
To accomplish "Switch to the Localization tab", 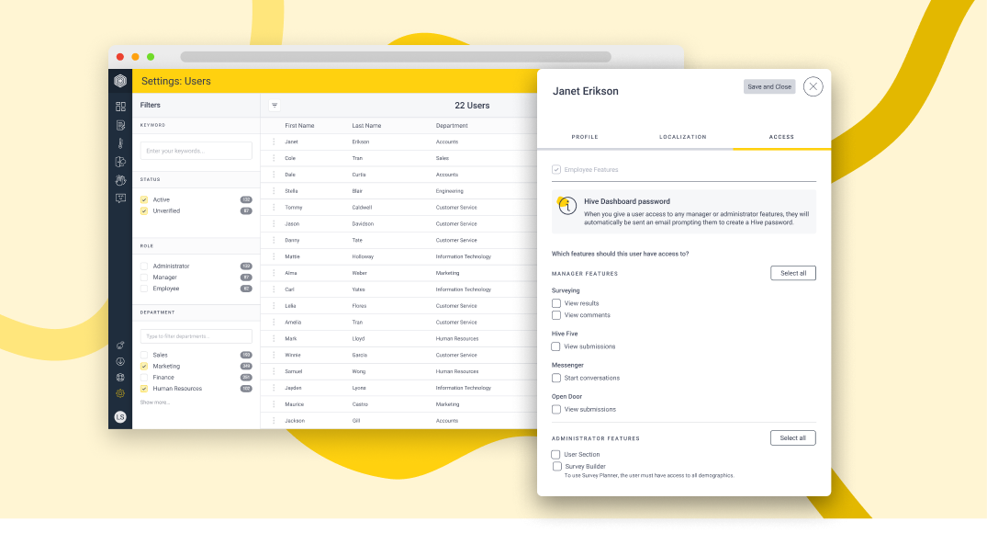I will coord(683,137).
